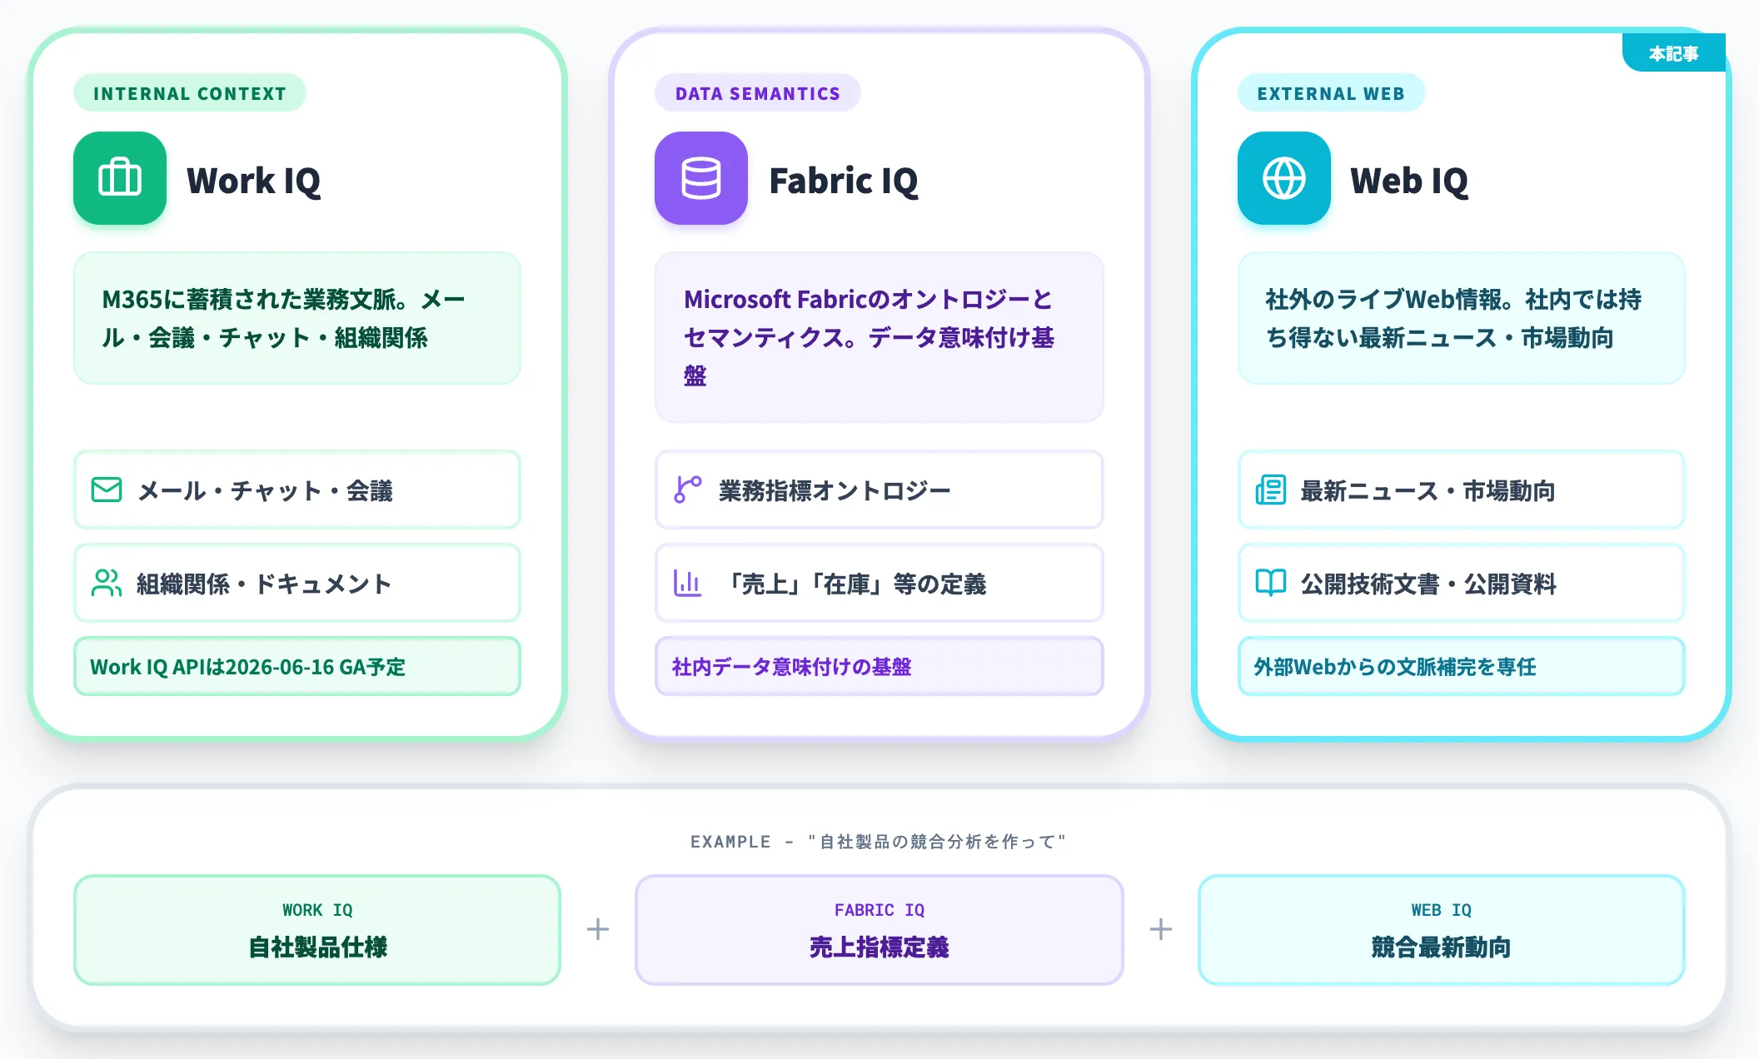Select the EXTERNAL WEB tag
Image resolution: width=1759 pixels, height=1059 pixels.
click(1331, 93)
